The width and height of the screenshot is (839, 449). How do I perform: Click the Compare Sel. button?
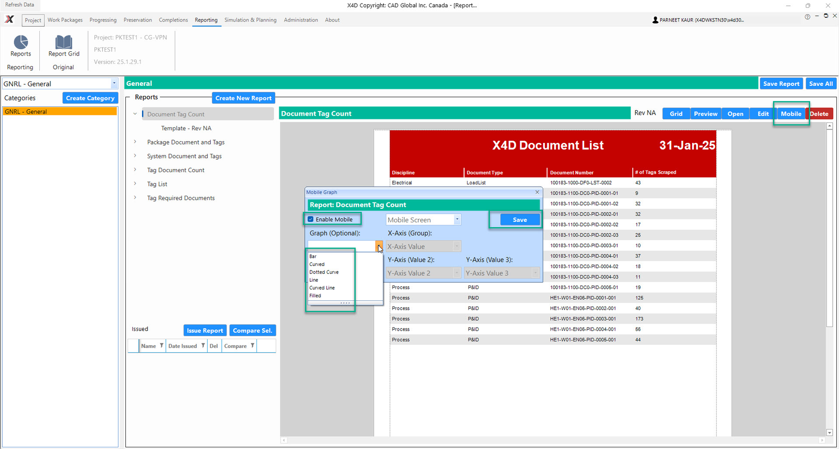tap(253, 330)
